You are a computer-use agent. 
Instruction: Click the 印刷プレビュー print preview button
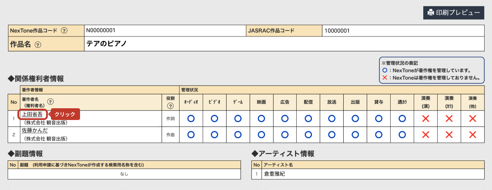coord(454,12)
